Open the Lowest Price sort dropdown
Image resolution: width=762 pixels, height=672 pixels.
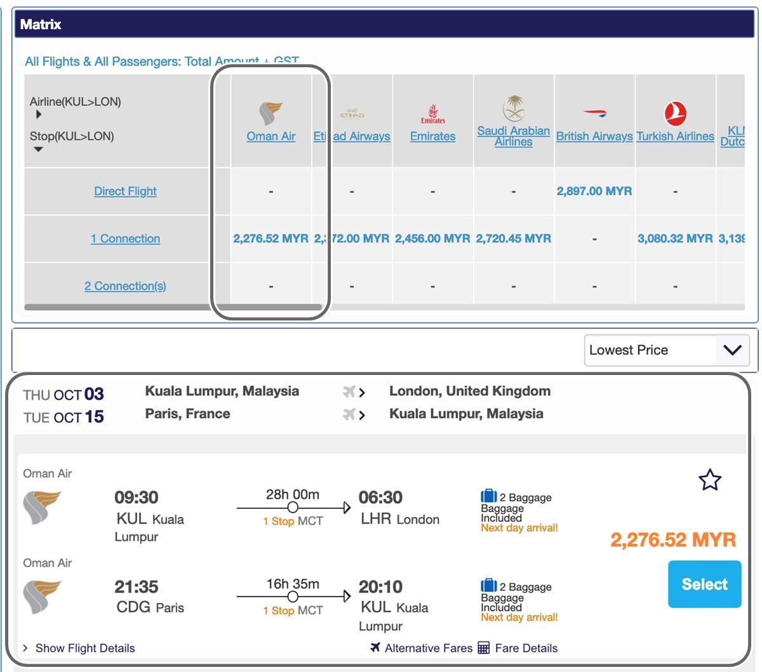[667, 350]
